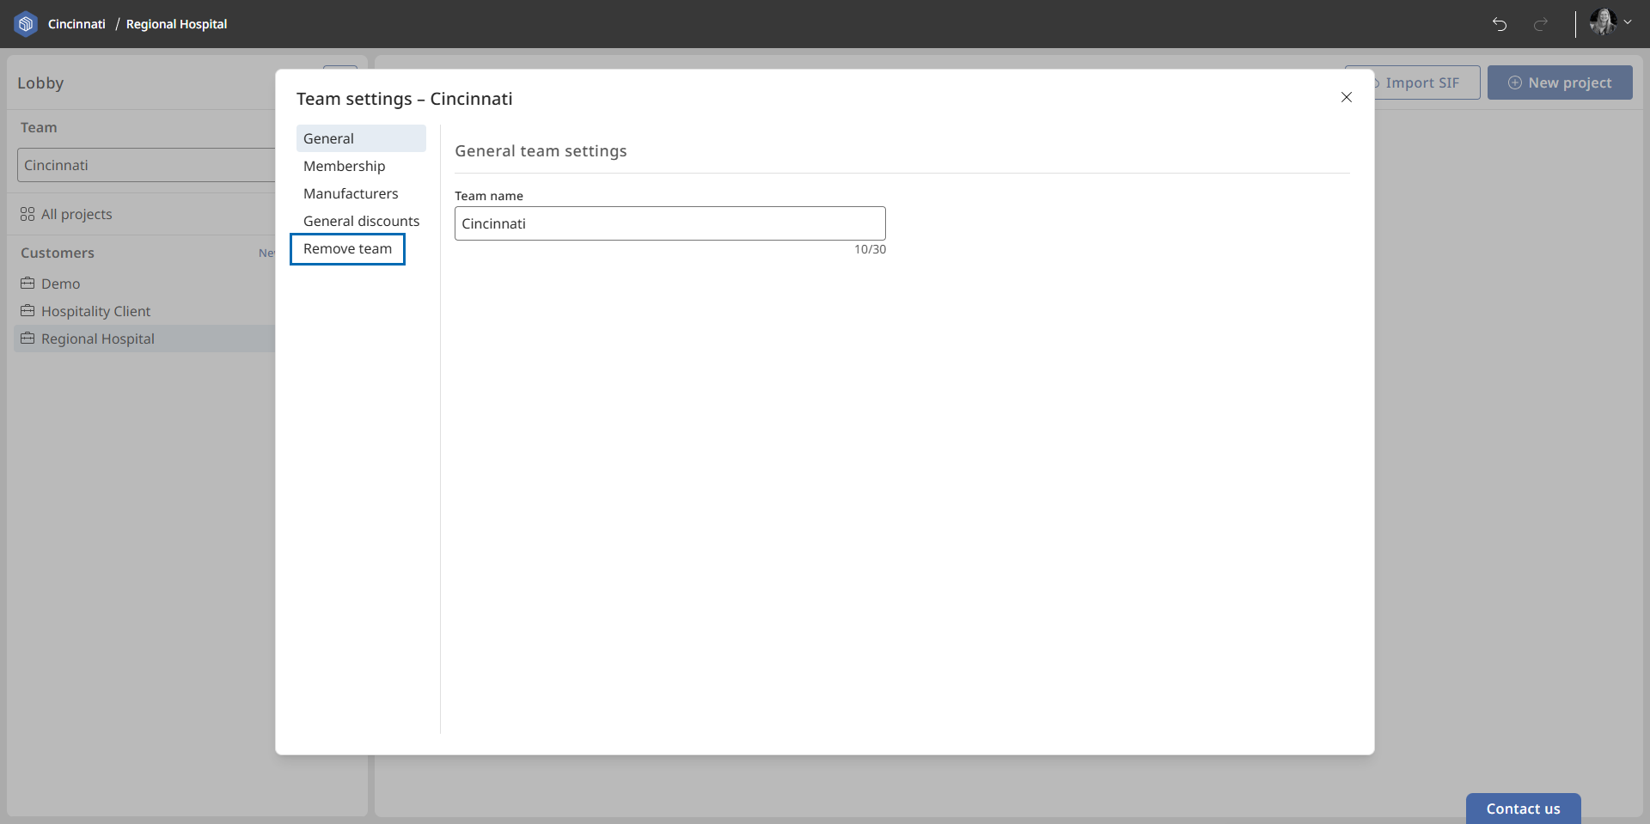
Task: Click the 10/30 character counter
Action: click(870, 249)
